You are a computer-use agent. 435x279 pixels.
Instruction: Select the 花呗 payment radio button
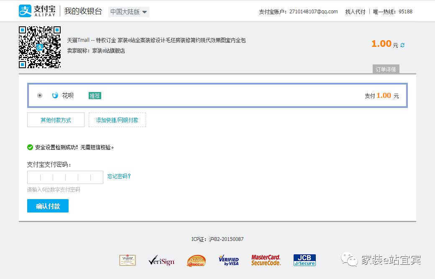point(40,95)
